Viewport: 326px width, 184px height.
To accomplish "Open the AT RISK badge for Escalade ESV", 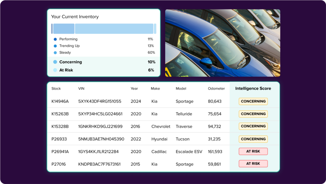I will (x=253, y=151).
